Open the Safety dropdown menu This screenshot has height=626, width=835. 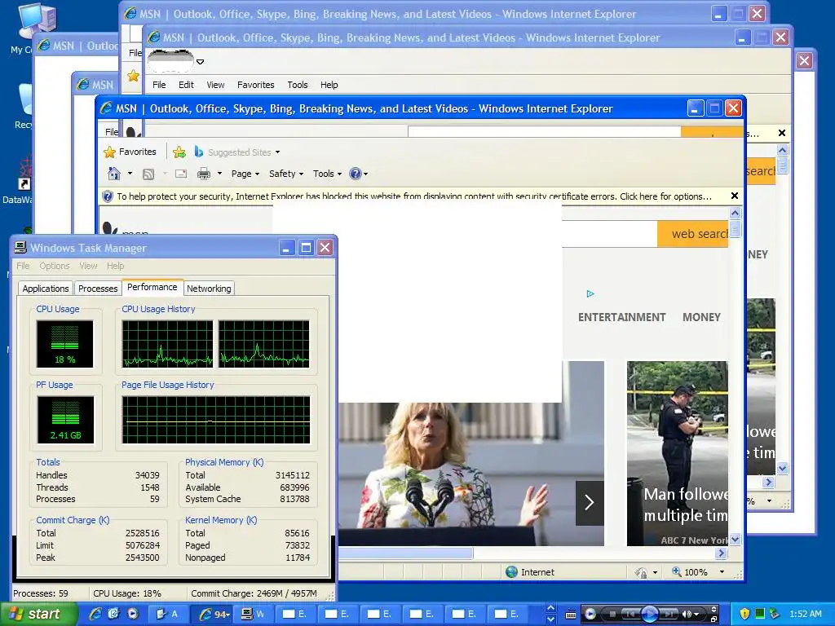pos(286,174)
